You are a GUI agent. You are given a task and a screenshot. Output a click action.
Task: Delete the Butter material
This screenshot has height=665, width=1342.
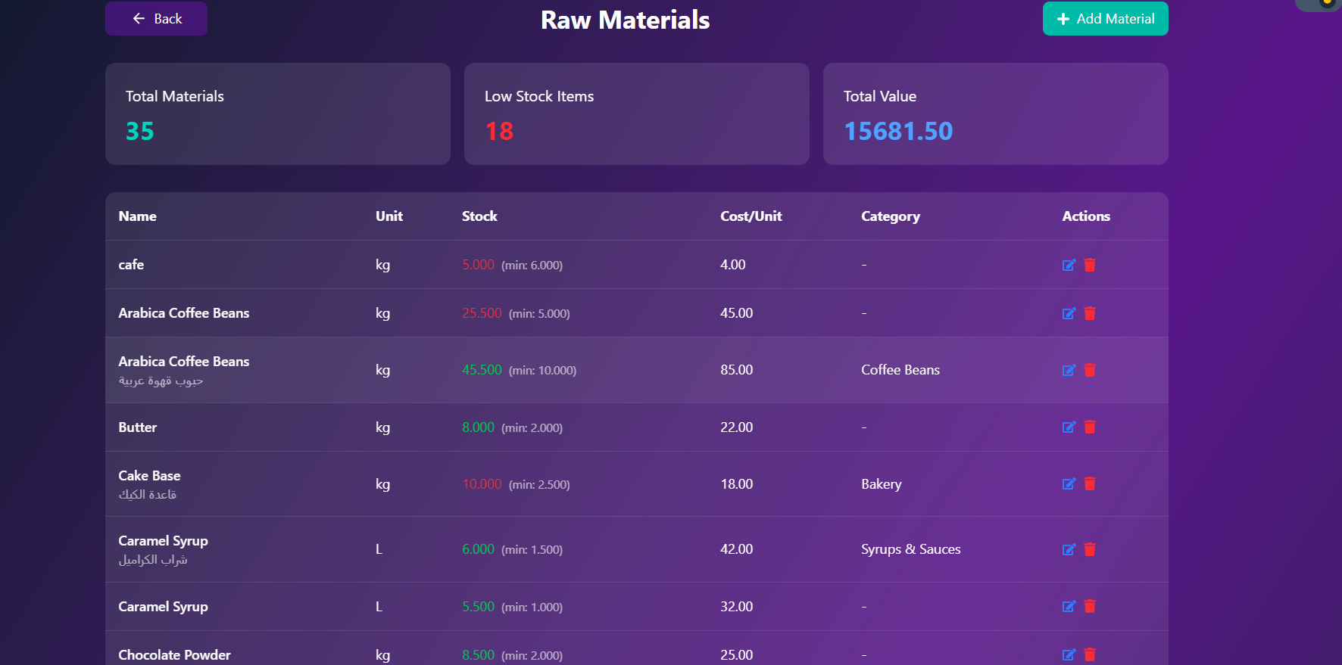pos(1090,427)
